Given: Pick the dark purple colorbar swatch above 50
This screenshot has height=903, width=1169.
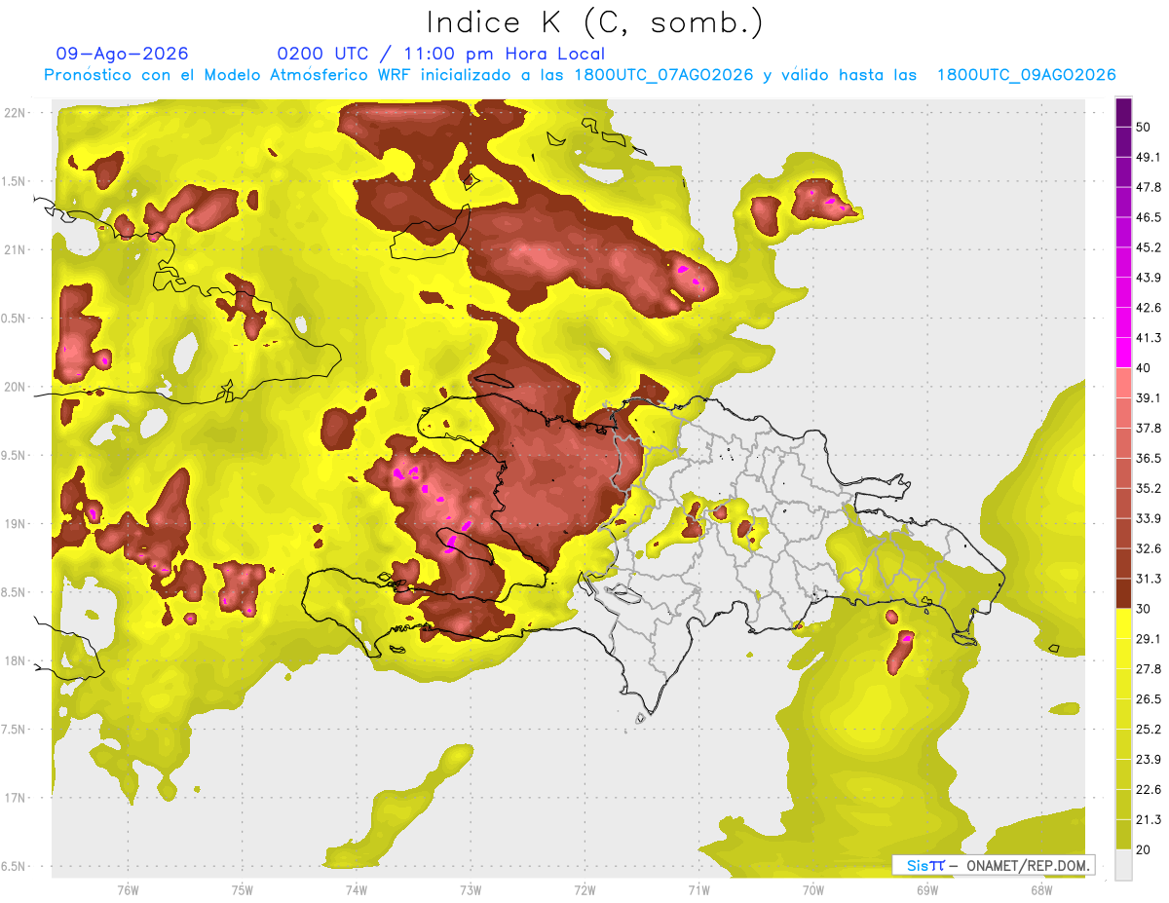Looking at the screenshot, I should pyautogui.click(x=1123, y=112).
